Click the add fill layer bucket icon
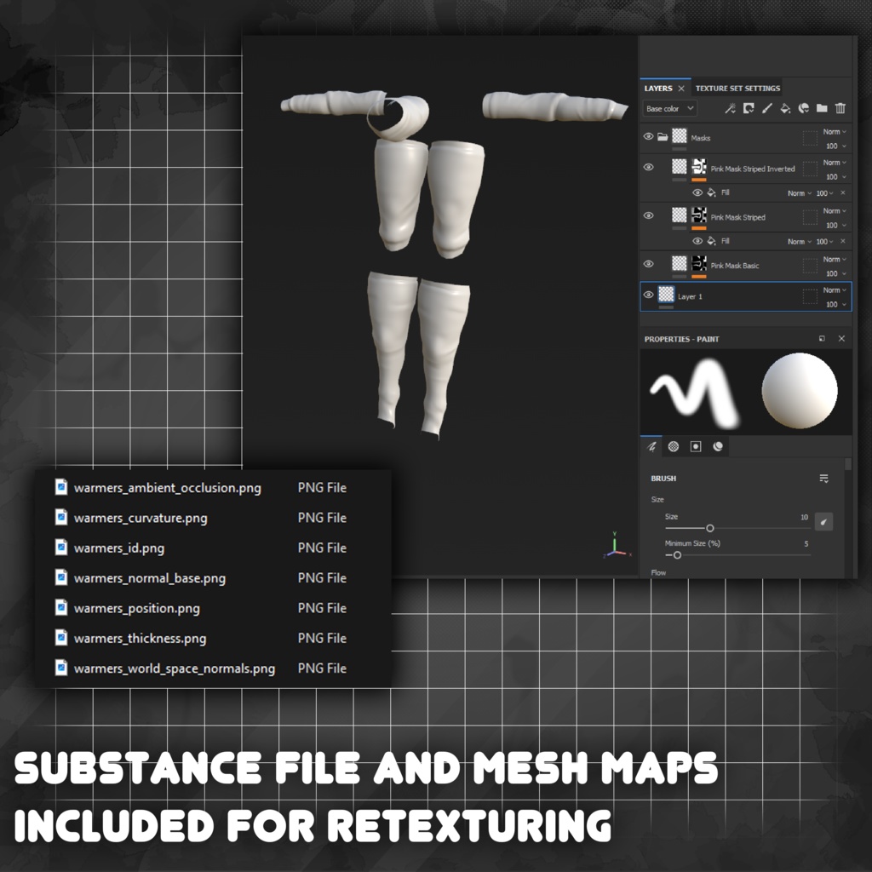872x872 pixels. 784,108
